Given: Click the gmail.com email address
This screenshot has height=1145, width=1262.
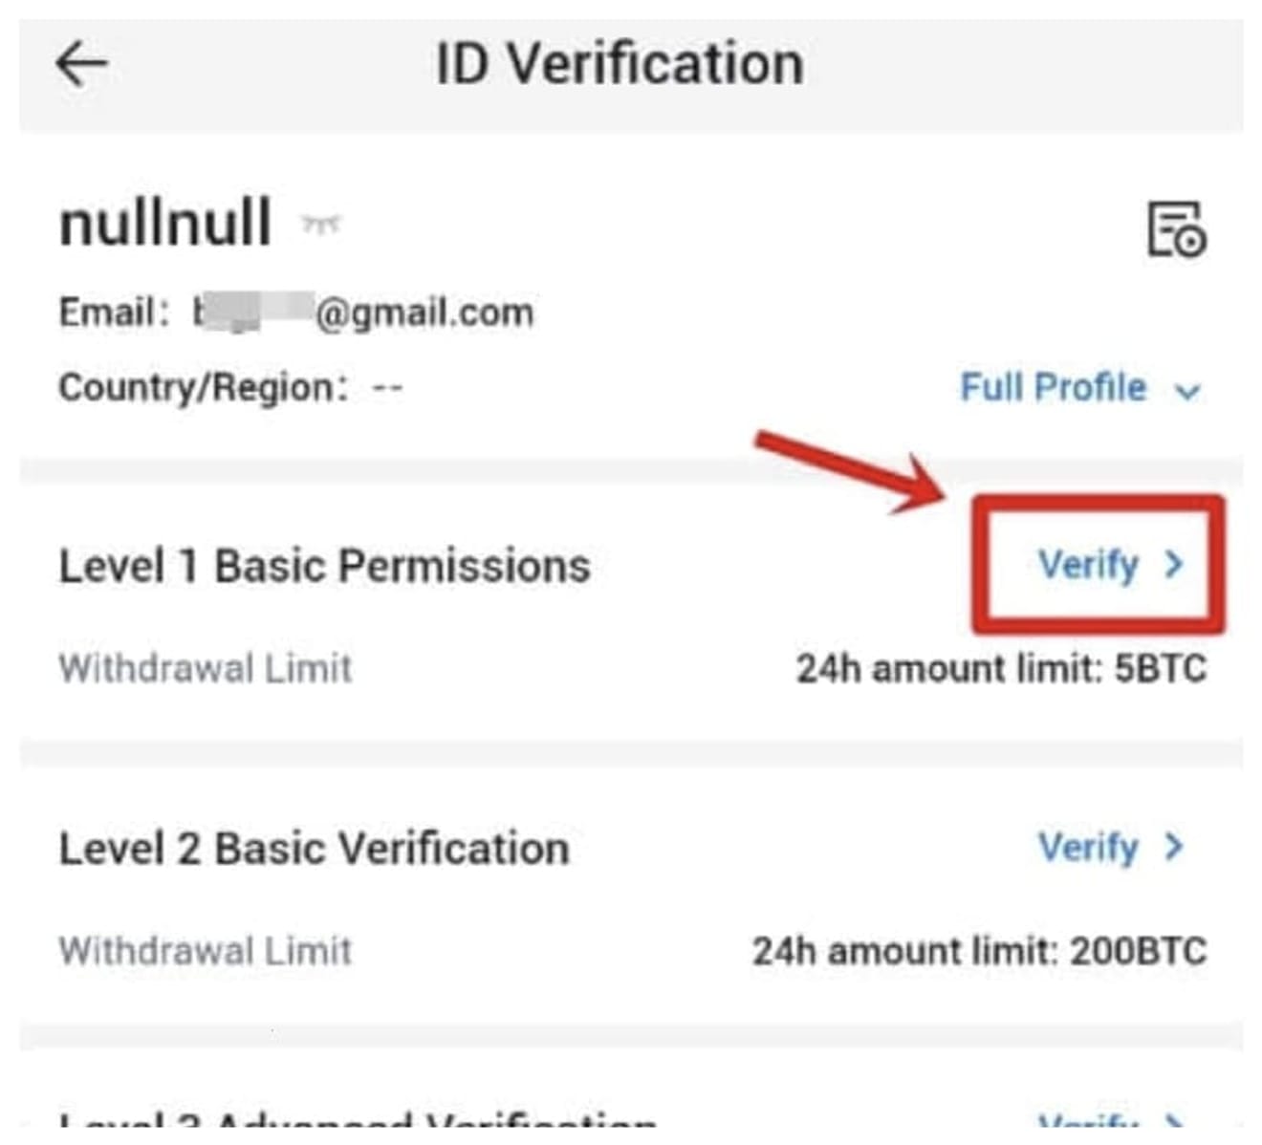Looking at the screenshot, I should coord(363,313).
